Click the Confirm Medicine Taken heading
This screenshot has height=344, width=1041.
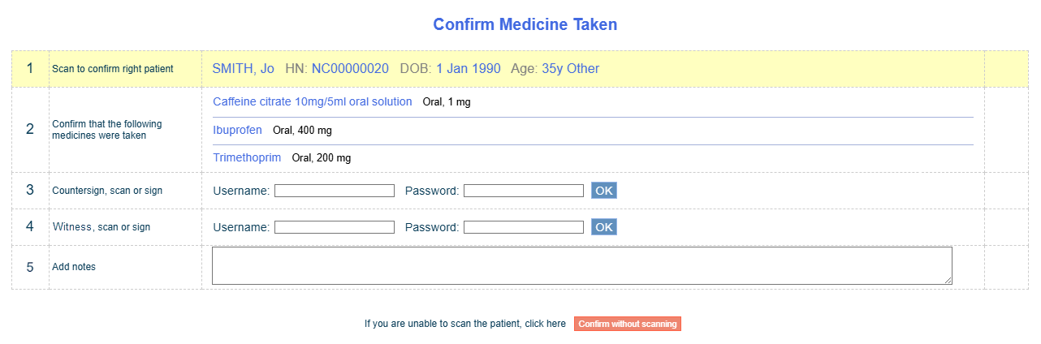pos(525,24)
